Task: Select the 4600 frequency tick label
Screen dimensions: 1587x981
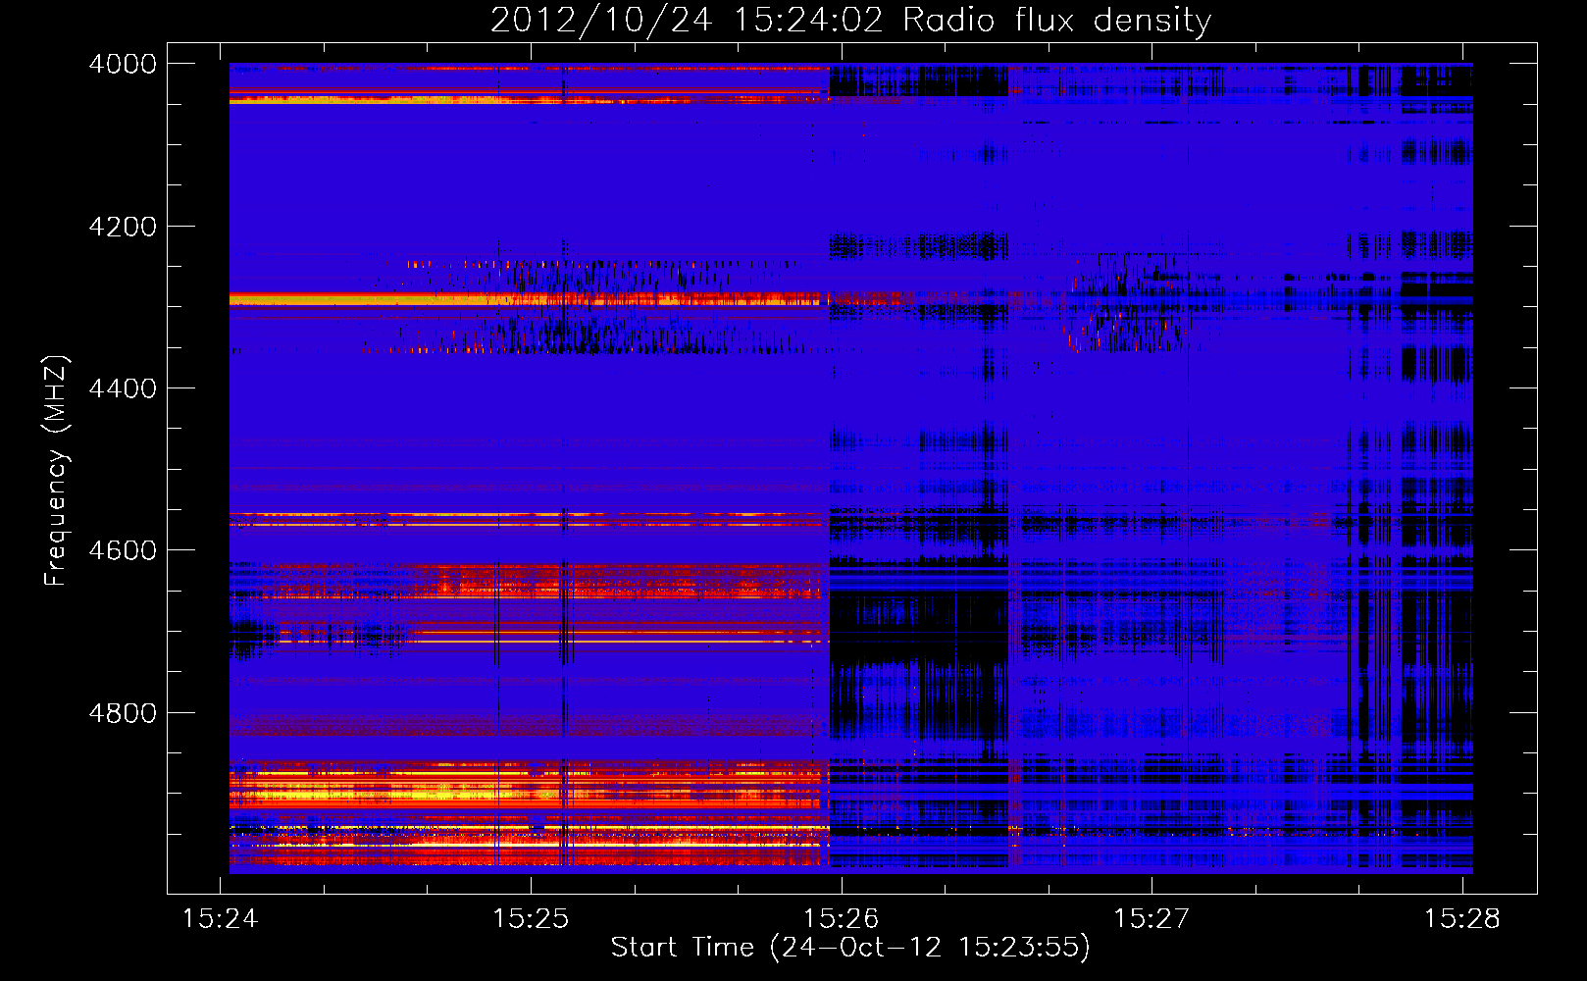Action: point(123,550)
